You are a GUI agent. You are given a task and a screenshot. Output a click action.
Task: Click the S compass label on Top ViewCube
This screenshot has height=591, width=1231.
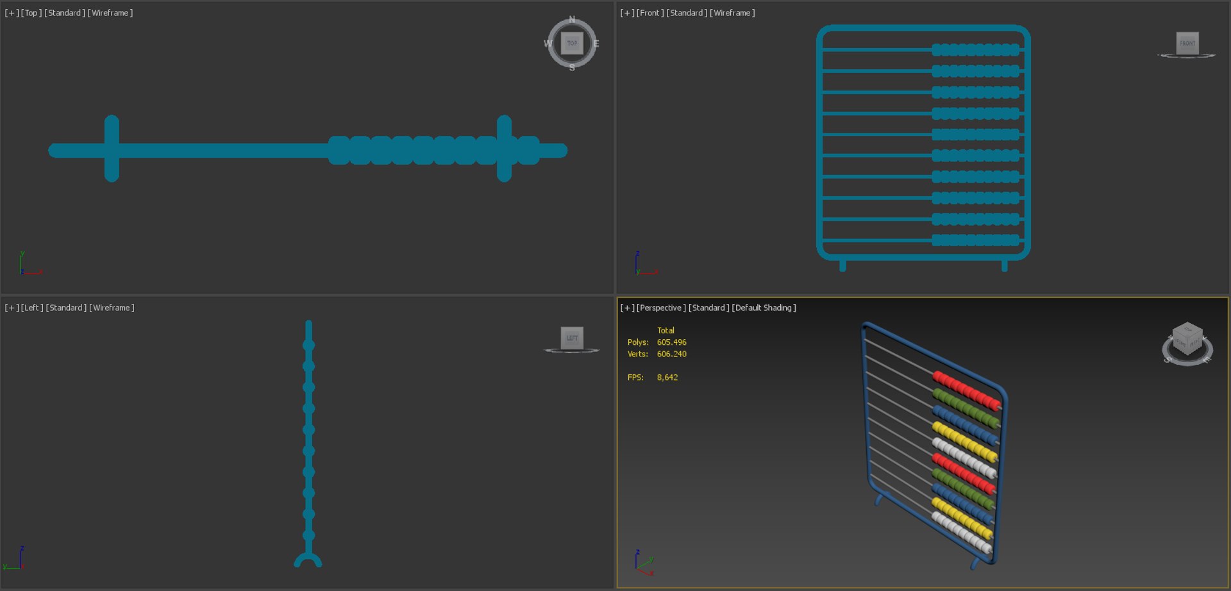[572, 67]
